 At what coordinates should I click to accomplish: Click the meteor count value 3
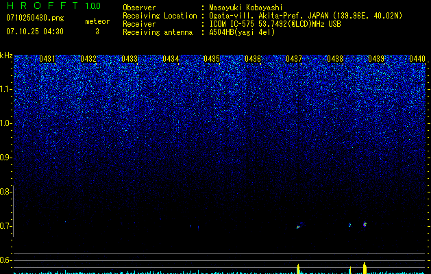coord(97,32)
